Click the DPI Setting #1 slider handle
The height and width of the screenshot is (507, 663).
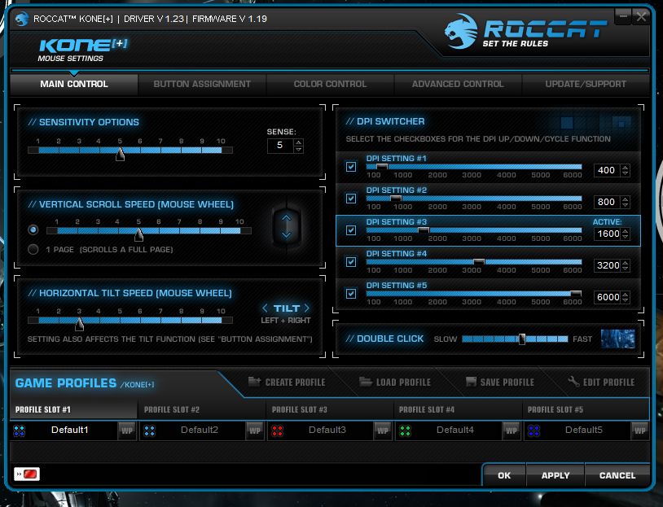pyautogui.click(x=382, y=167)
